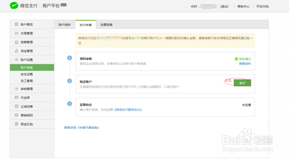289x159 pixels.
Task: Open the 《微信支付服务协议》 link
Action: click(x=128, y=110)
